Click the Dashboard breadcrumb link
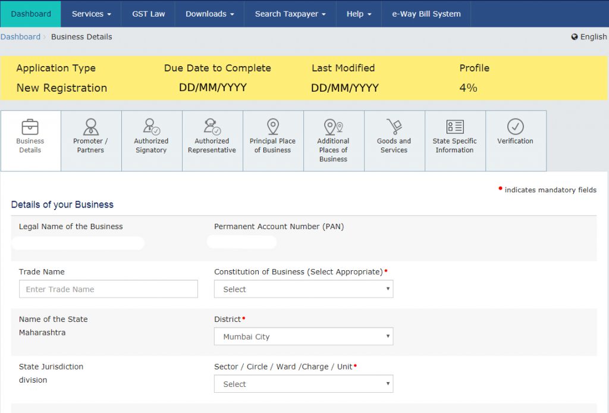 click(20, 37)
